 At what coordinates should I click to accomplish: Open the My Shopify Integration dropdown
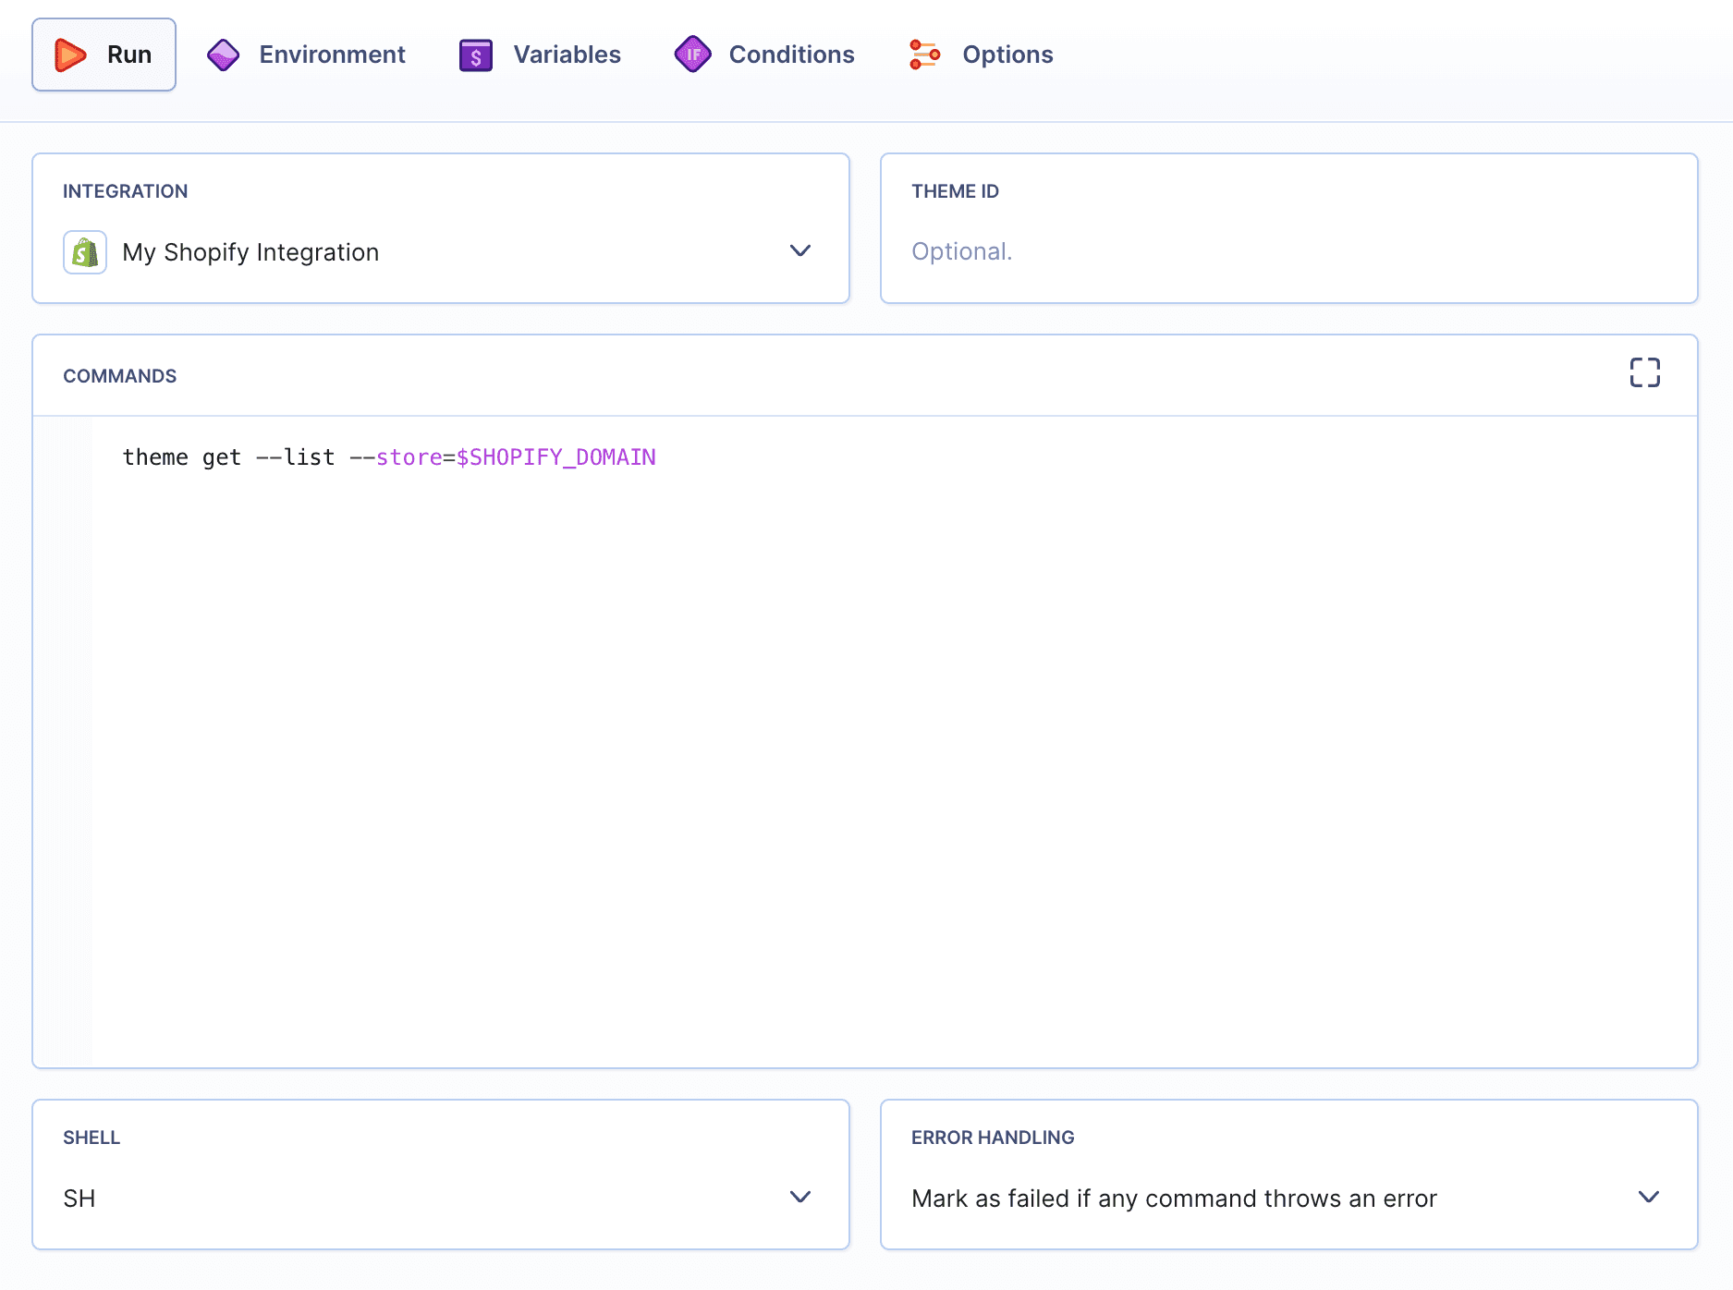[440, 251]
